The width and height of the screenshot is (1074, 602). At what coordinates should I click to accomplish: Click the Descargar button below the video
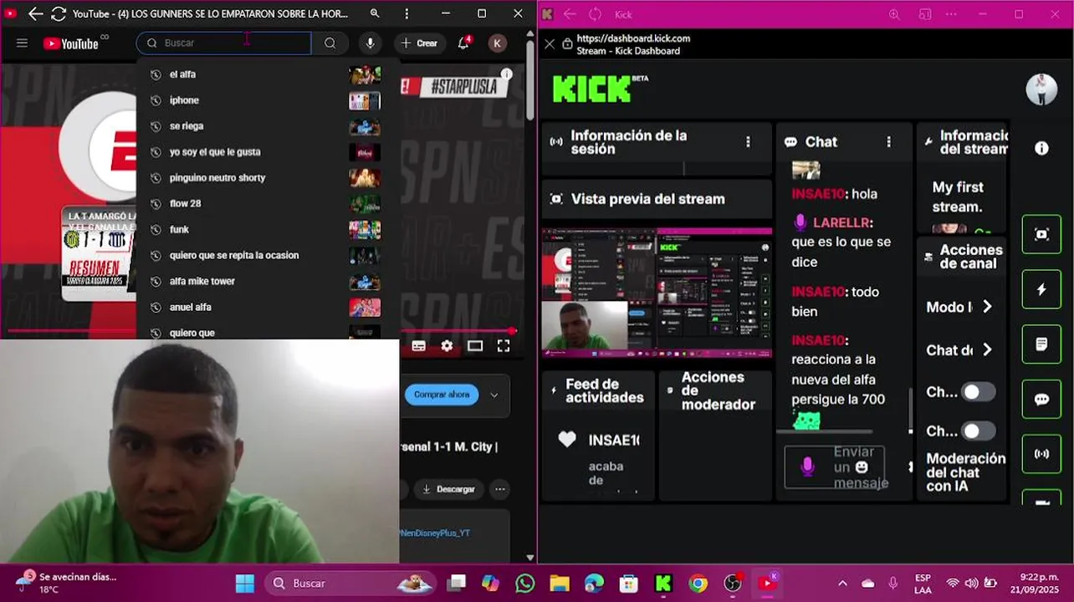pyautogui.click(x=448, y=489)
